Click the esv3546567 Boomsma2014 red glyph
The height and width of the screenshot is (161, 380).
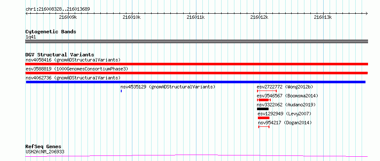[x=264, y=100]
